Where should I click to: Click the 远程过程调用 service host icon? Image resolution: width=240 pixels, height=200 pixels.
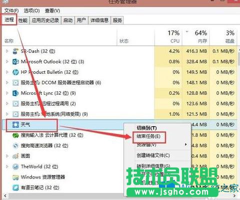point(15,104)
